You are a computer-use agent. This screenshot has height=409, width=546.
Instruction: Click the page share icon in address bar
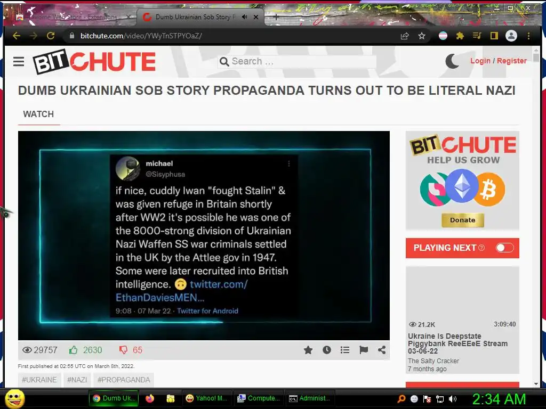click(405, 36)
